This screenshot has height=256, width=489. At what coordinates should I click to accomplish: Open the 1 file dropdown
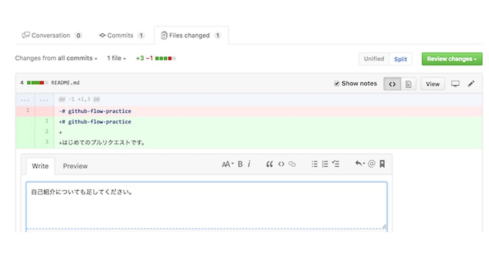116,59
